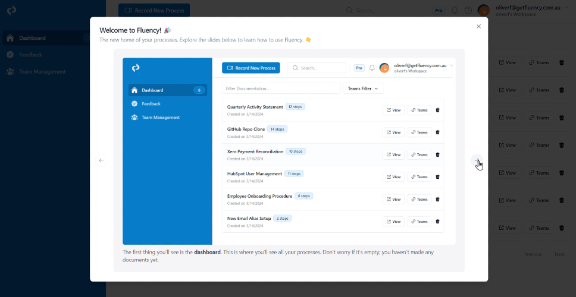Open Teams for Xero Payment Reconciliation

419,154
